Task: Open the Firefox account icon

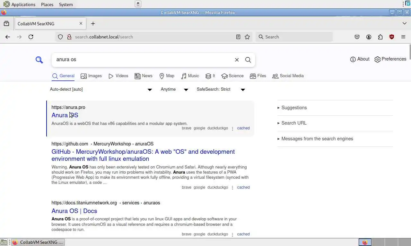Action: click(369, 37)
